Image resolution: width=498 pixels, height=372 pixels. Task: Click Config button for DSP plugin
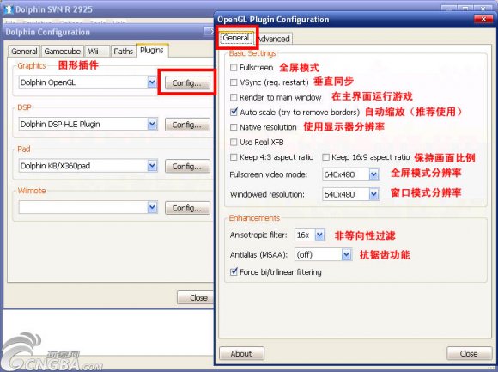pyautogui.click(x=187, y=125)
